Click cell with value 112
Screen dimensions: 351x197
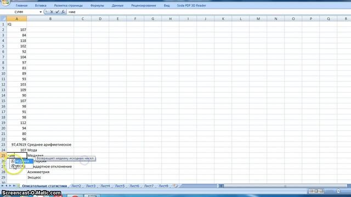click(17, 123)
